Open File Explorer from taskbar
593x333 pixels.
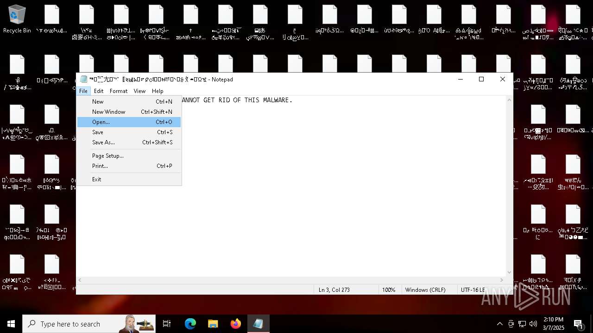(x=213, y=324)
